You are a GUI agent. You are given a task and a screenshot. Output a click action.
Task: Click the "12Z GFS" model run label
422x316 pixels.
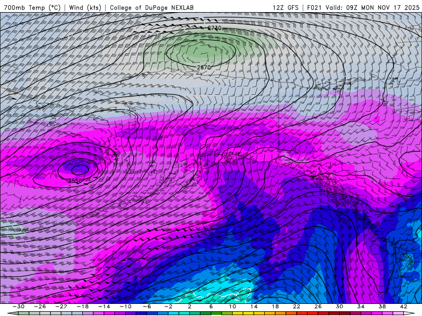tap(285, 7)
